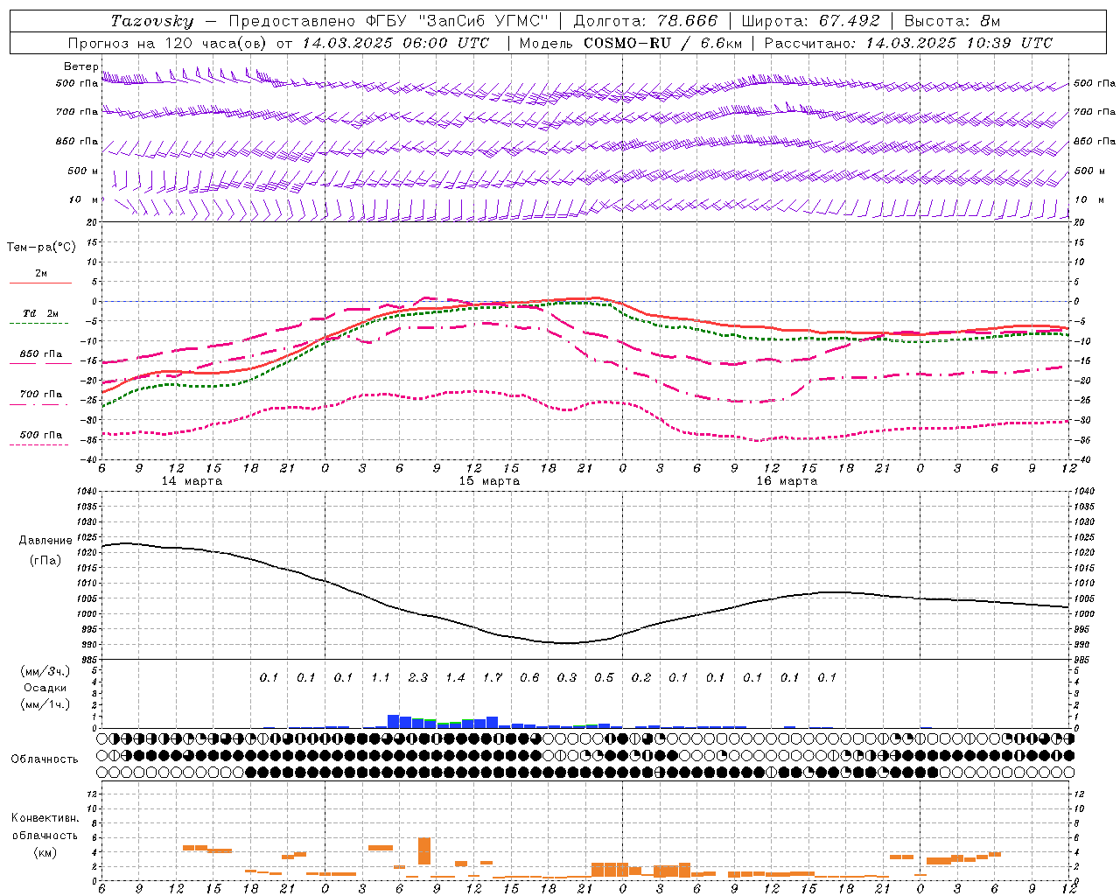Select the ФГБУ "ЗапСиб УГМС" provider text
This screenshot has width=1120, height=896.
click(x=455, y=21)
